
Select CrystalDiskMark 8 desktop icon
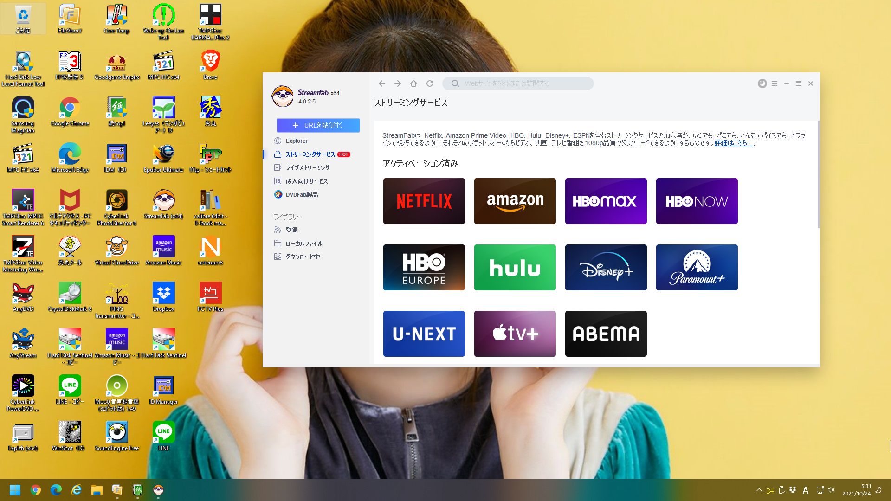point(70,297)
